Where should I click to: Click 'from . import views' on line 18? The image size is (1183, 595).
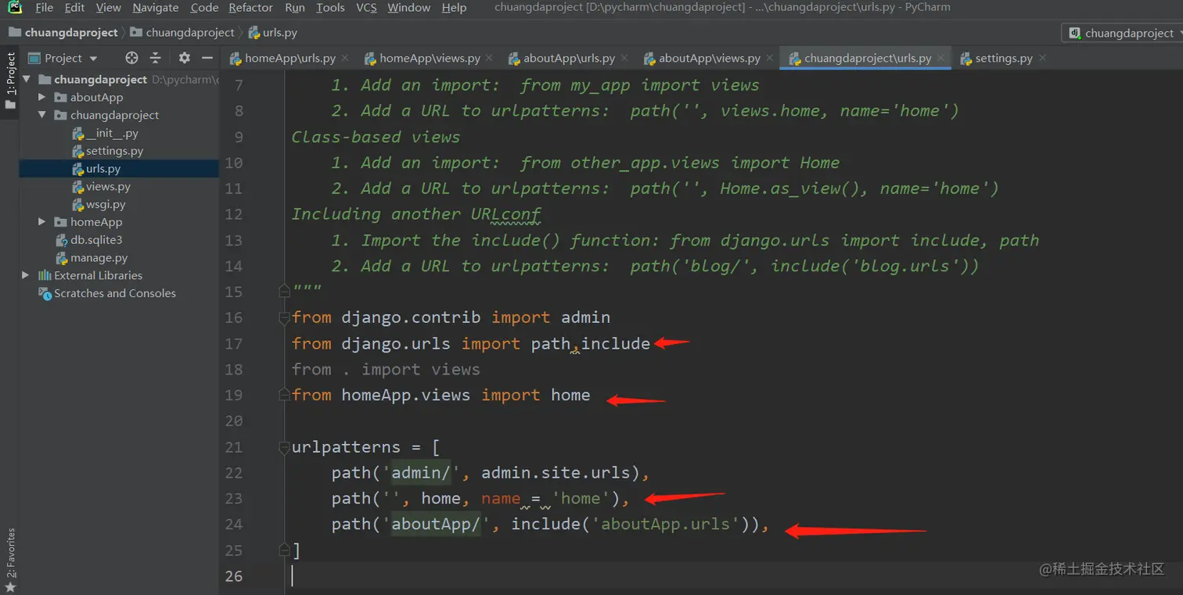pyautogui.click(x=386, y=369)
